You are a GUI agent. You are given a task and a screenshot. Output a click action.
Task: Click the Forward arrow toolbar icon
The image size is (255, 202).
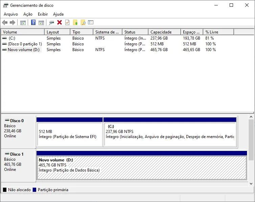(x=13, y=22)
